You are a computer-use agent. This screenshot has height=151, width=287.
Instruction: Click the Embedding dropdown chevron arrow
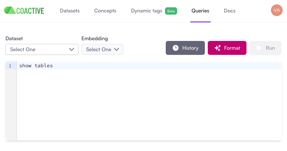point(117,49)
